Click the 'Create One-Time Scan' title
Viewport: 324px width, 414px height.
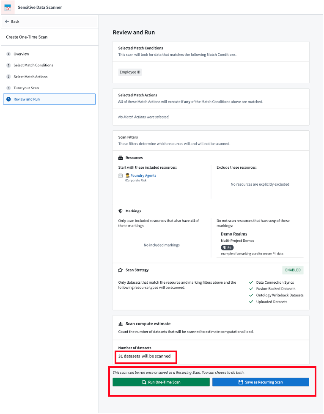(27, 37)
